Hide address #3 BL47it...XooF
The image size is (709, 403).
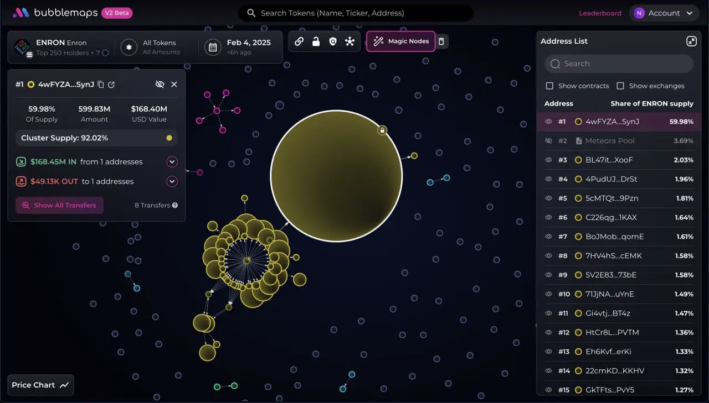[548, 160]
